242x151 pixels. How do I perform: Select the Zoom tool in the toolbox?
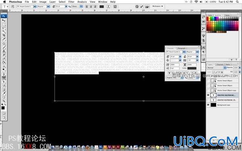tap(4, 101)
